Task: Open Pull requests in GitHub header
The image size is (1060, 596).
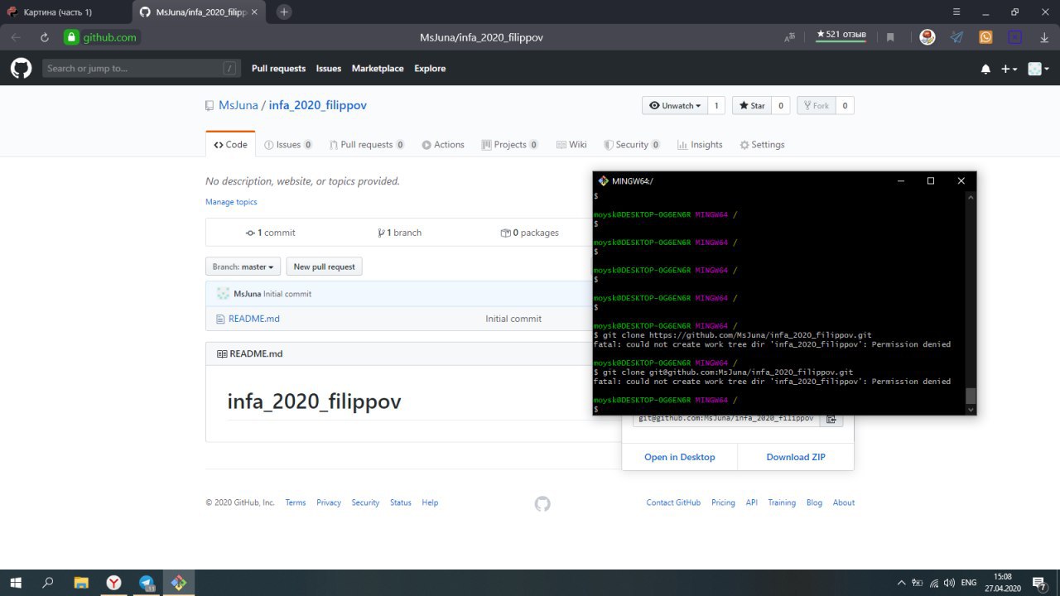Action: [x=278, y=69]
